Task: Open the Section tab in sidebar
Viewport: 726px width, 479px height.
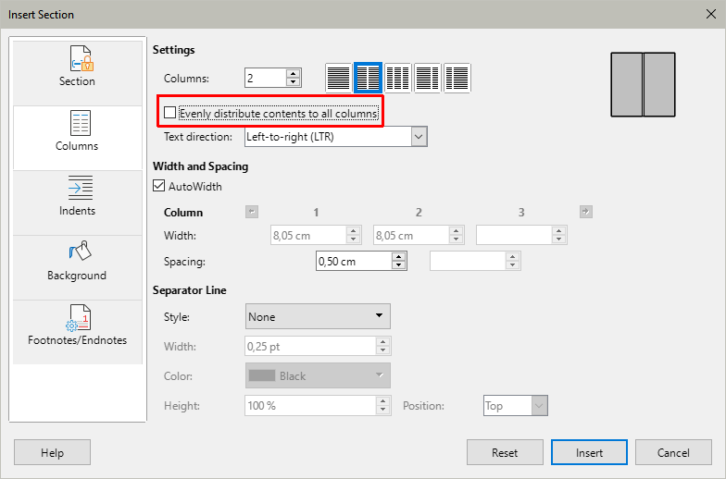Action: [x=77, y=68]
